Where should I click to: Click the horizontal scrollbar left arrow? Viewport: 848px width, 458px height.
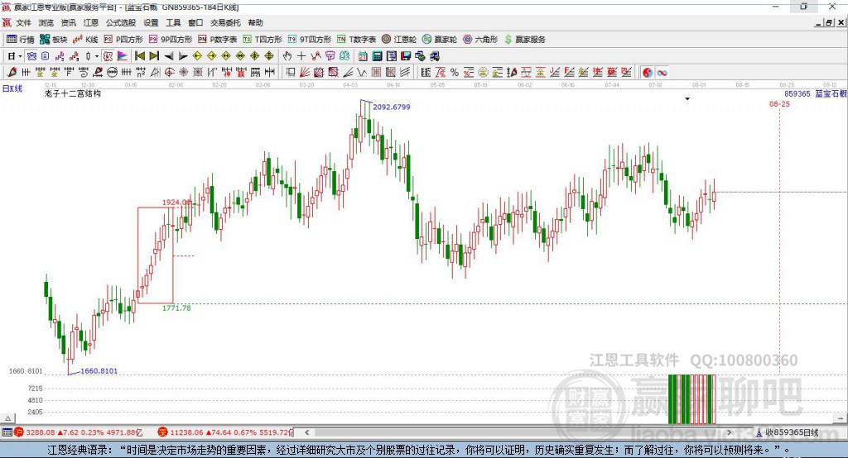[306, 432]
